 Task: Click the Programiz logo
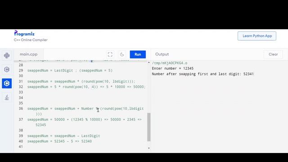pos(24,33)
